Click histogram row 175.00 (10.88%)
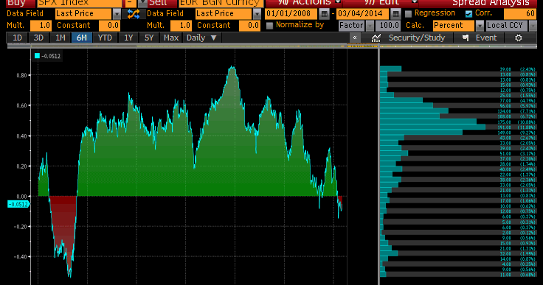543x285 pixels. click(x=458, y=122)
